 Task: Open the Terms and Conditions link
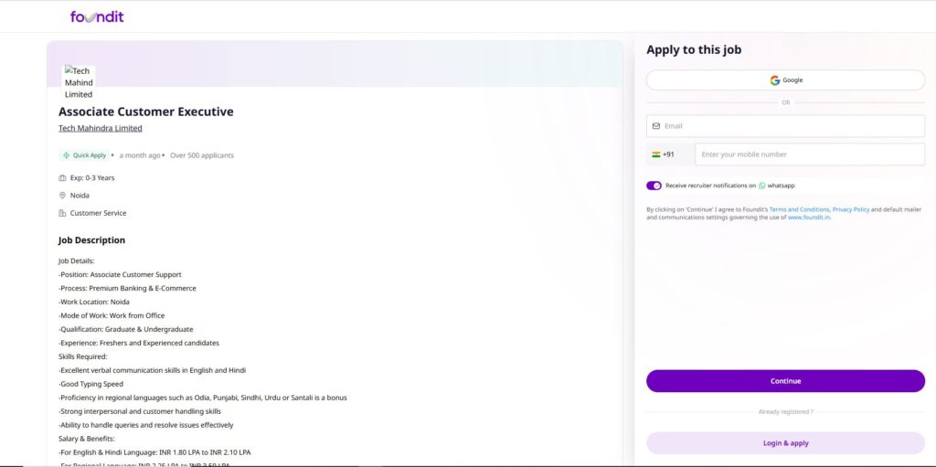[x=799, y=209]
